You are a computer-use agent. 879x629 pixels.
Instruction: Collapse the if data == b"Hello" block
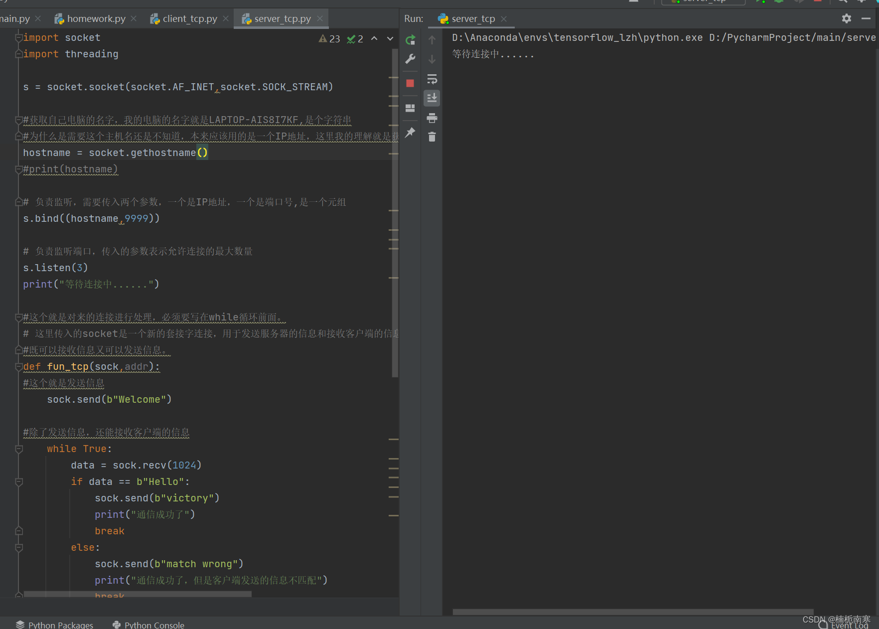[19, 482]
